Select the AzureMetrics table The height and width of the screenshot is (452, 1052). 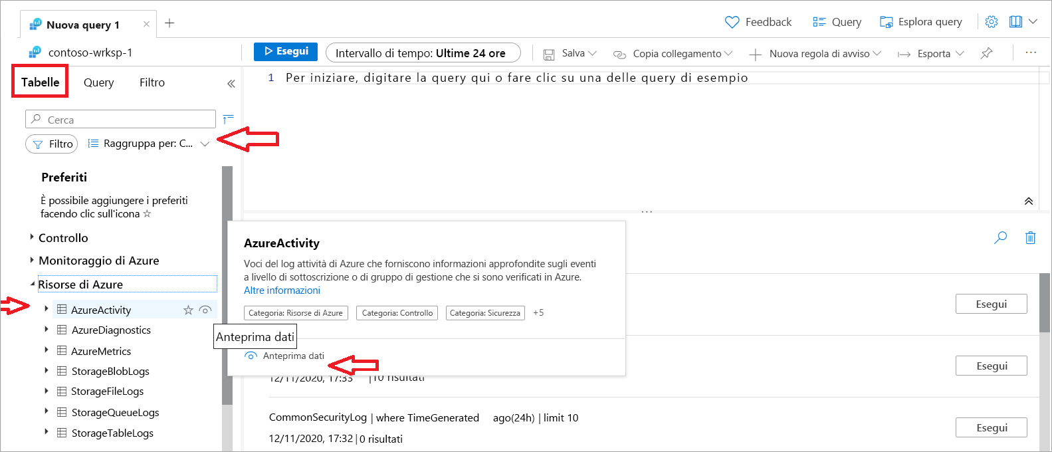101,351
